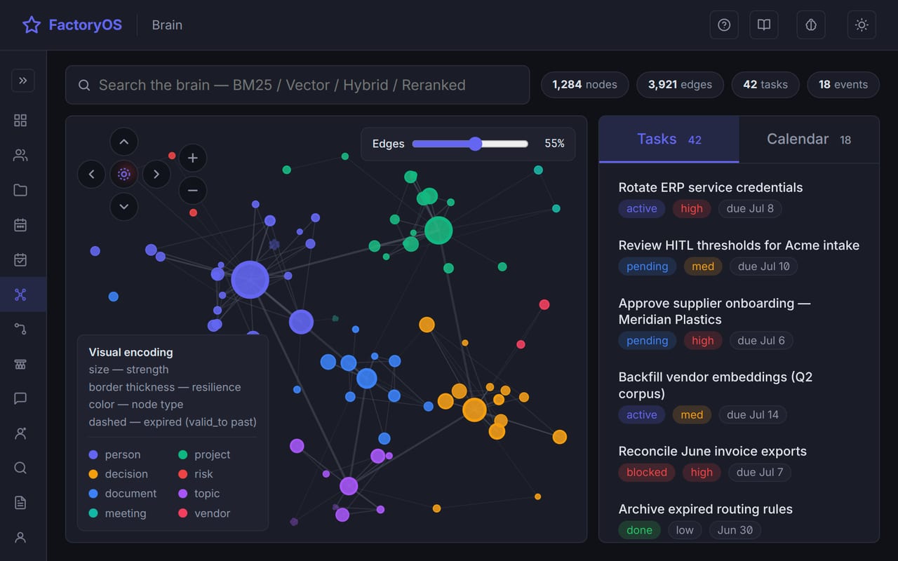Open the dashboard grid icon in sidebar
The height and width of the screenshot is (561, 898).
[x=20, y=121]
